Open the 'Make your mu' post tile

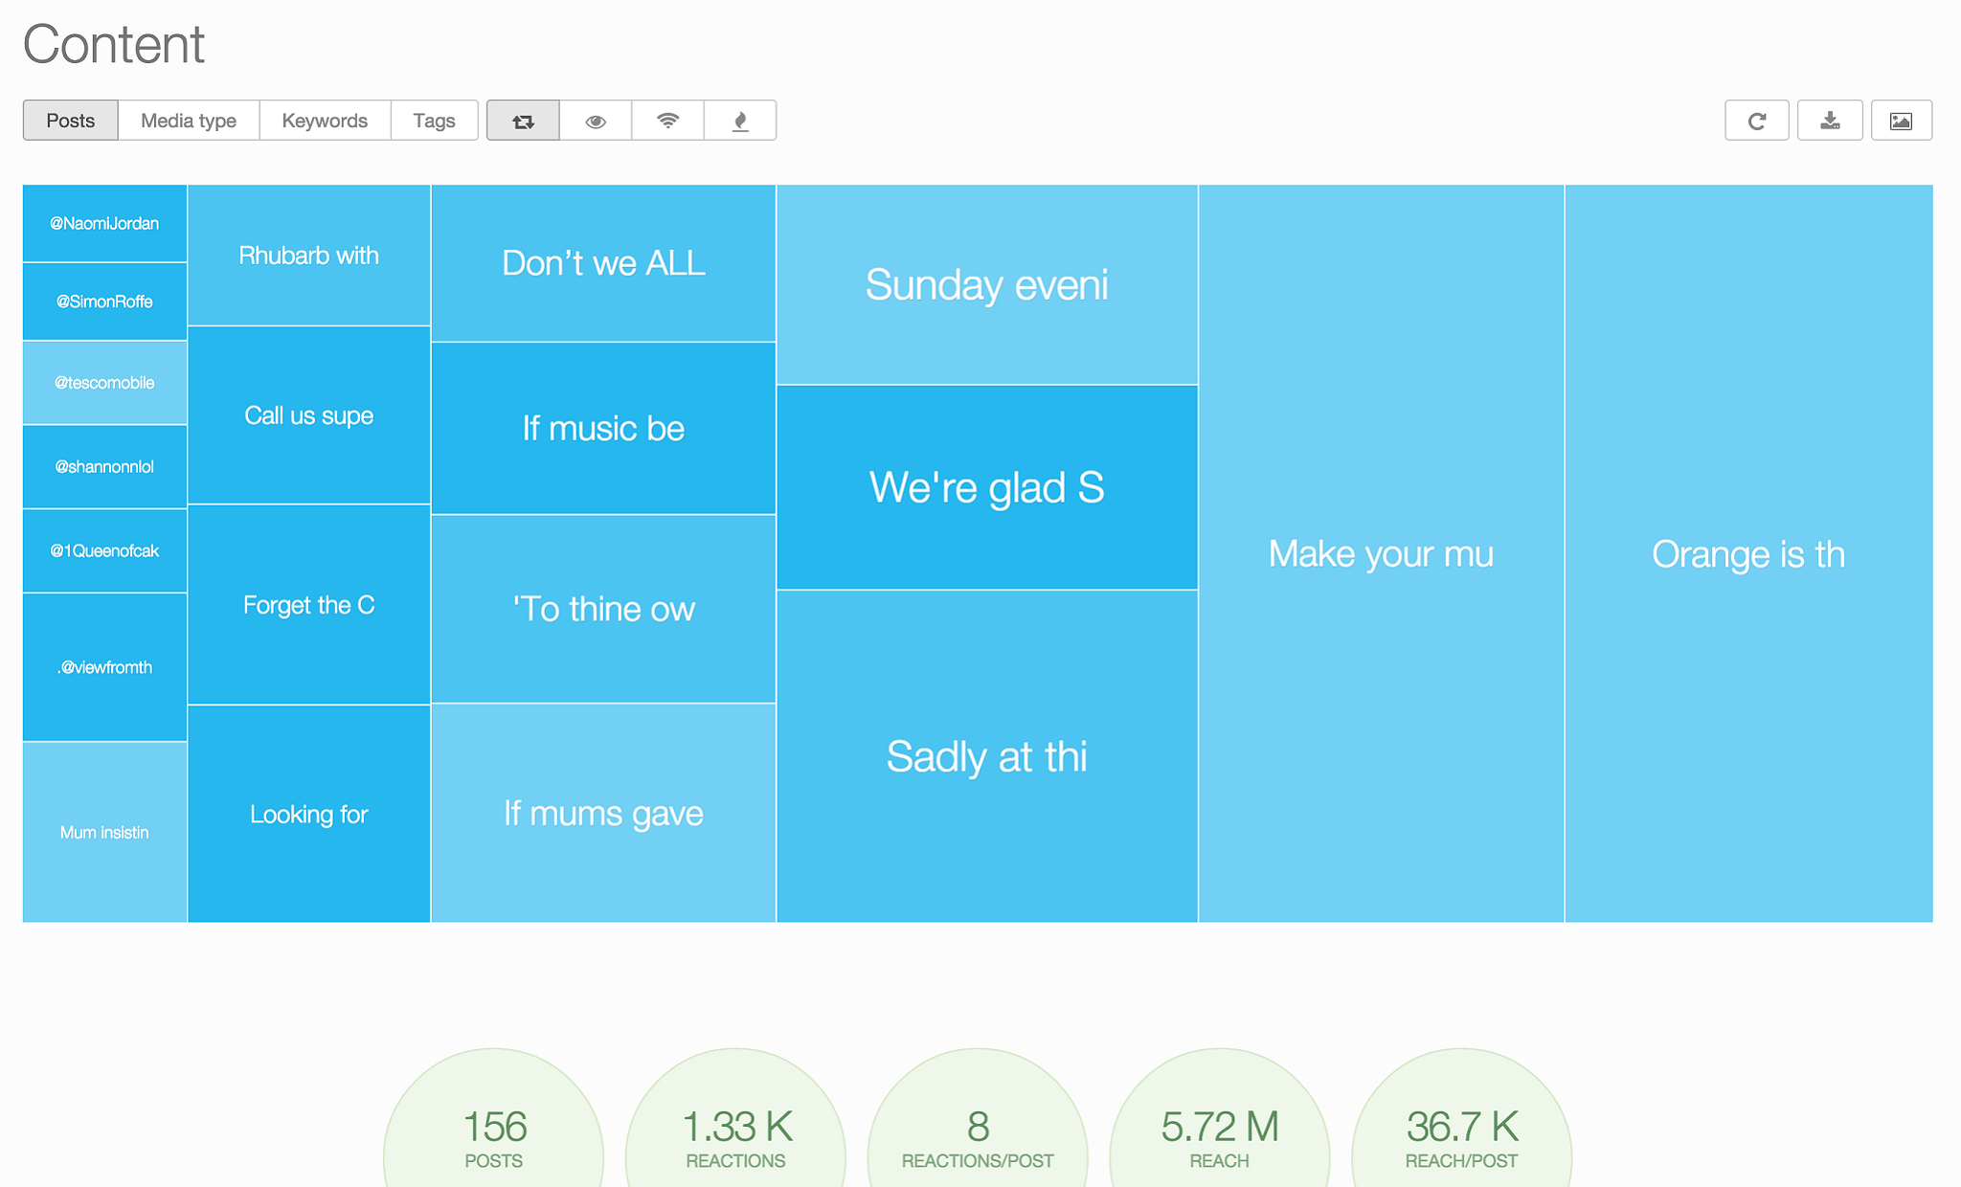1381,553
